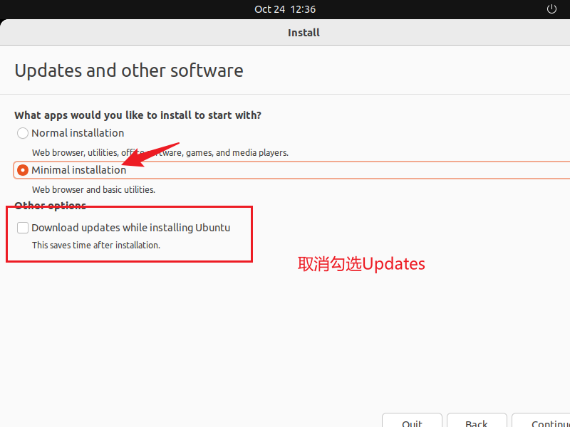
Task: Click the "Download updates while installing Ubuntu" label text
Action: point(130,228)
